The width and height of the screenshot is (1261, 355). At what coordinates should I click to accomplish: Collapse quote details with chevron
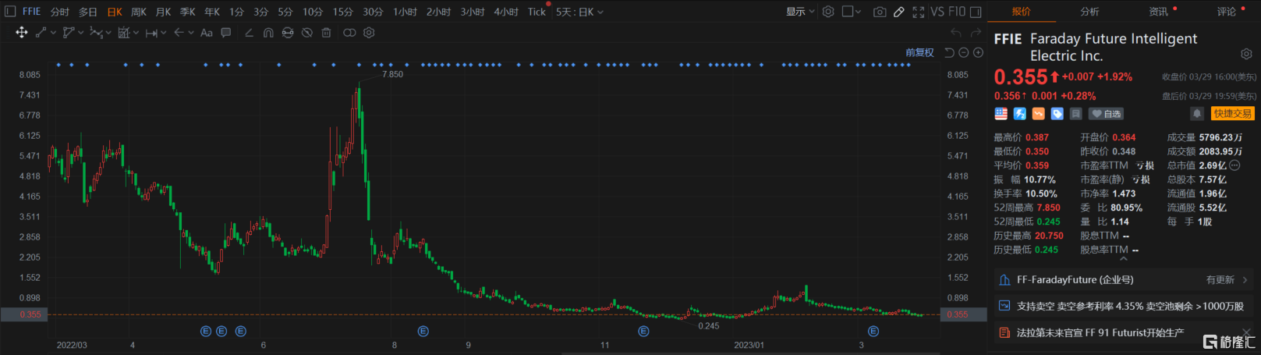pyautogui.click(x=1123, y=258)
